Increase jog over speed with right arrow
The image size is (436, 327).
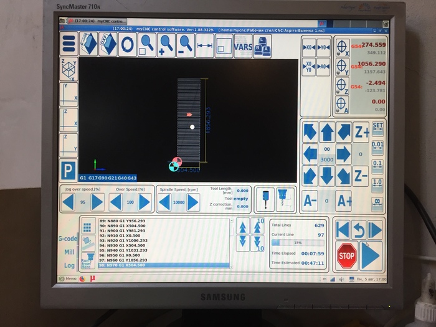[97, 202]
